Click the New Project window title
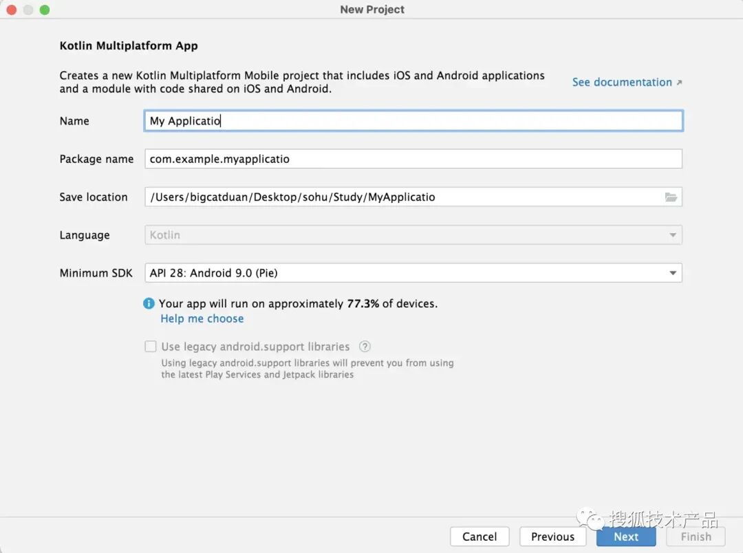The width and height of the screenshot is (743, 553). tap(372, 10)
